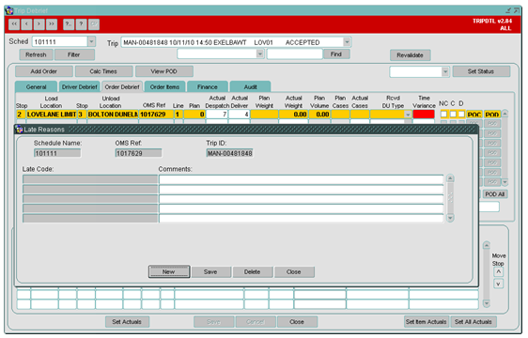The width and height of the screenshot is (528, 338).
Task: Open the Finance tab
Action: click(x=208, y=87)
